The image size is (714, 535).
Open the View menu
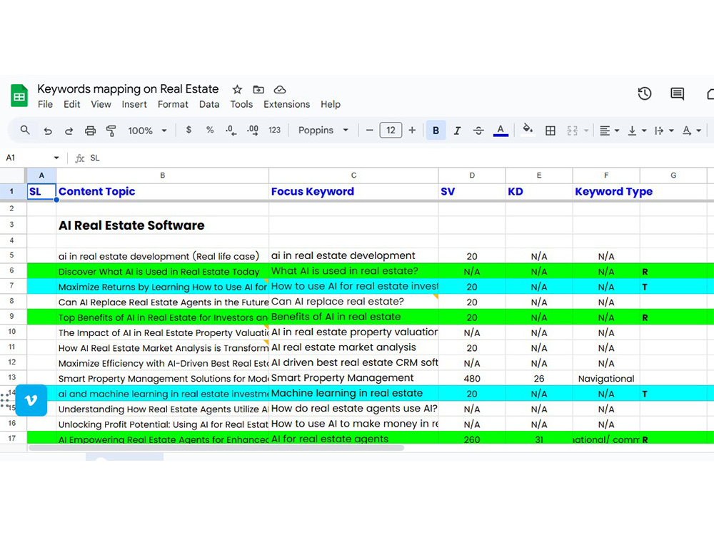(101, 104)
